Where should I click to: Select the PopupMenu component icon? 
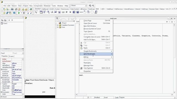click(x=48, y=12)
